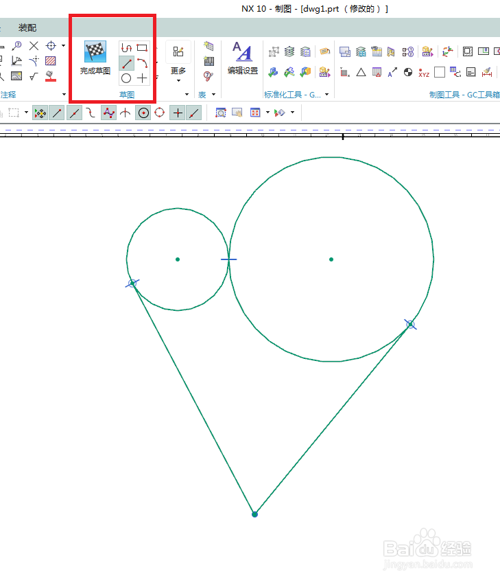This screenshot has height=582, width=500.
Task: Click the XYZ coordinate icon
Action: pyautogui.click(x=424, y=72)
